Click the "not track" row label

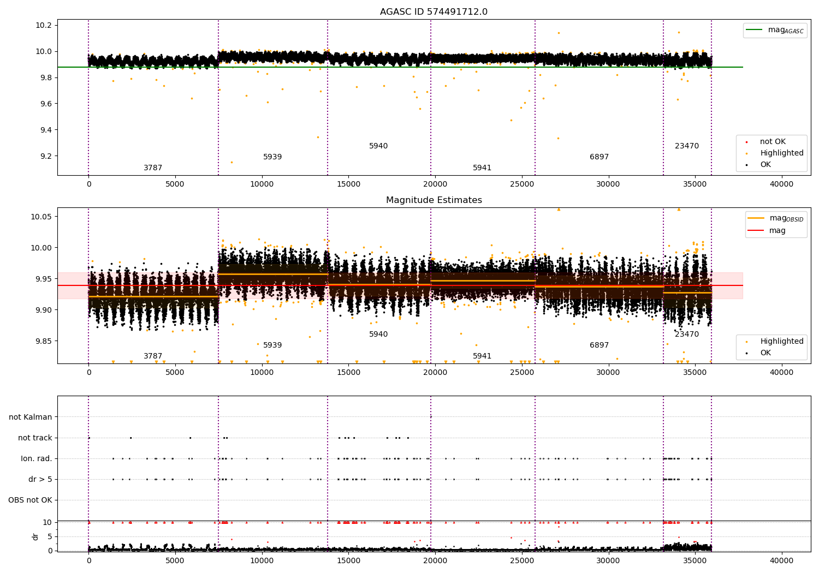pyautogui.click(x=35, y=438)
